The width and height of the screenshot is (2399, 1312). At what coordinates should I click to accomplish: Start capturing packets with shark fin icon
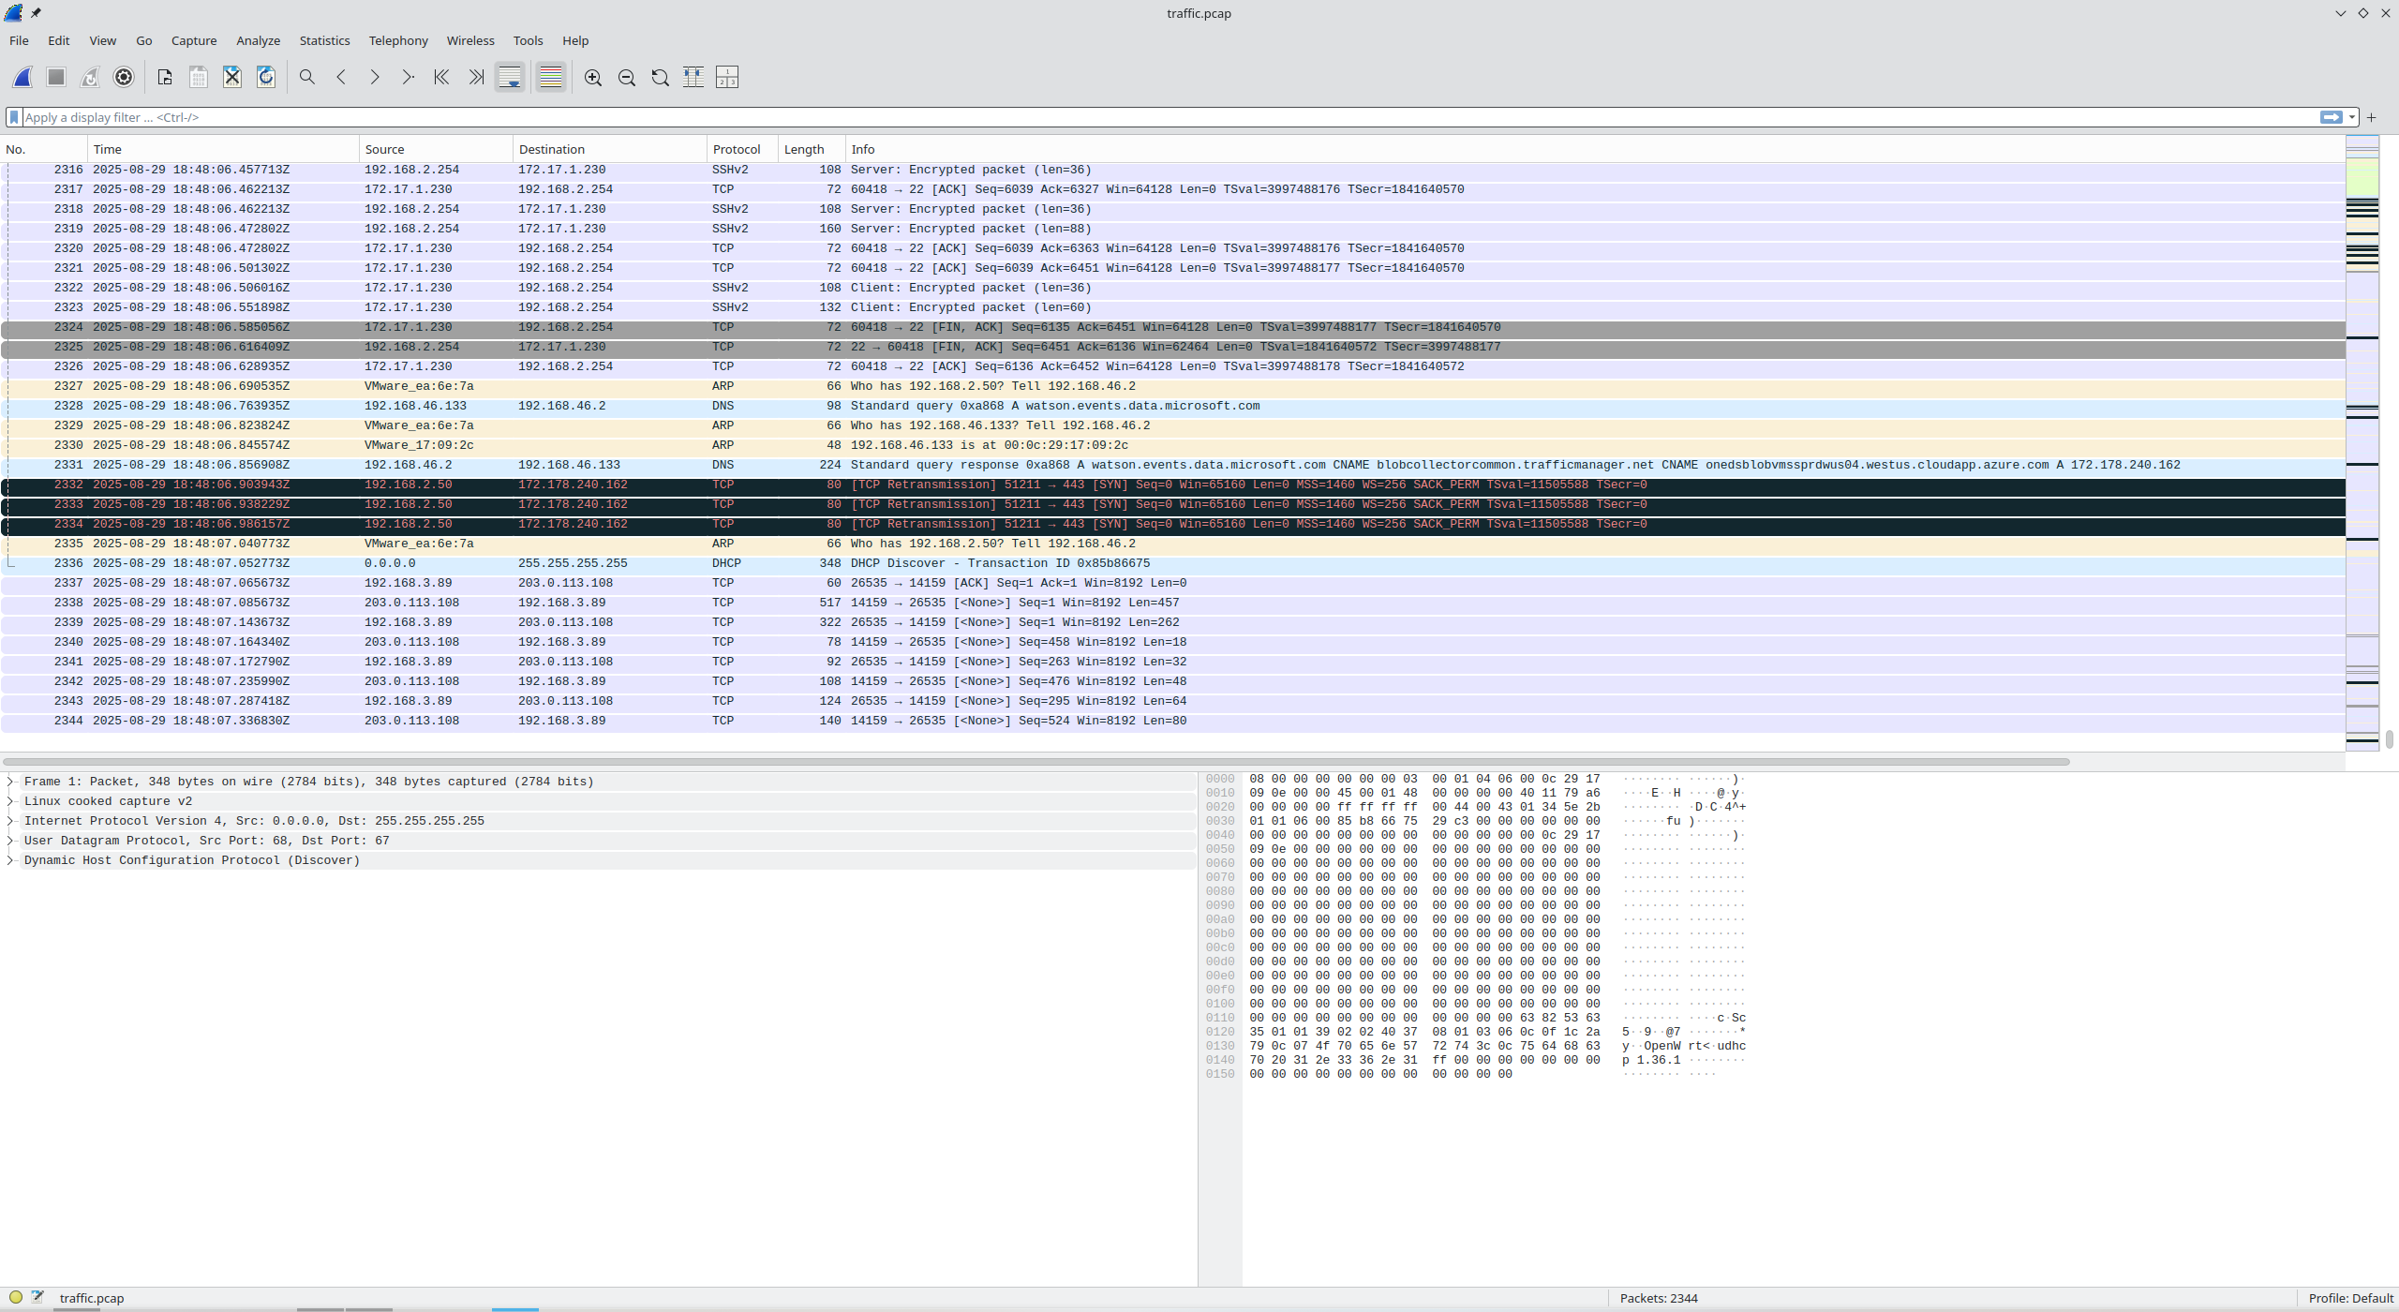(x=22, y=77)
